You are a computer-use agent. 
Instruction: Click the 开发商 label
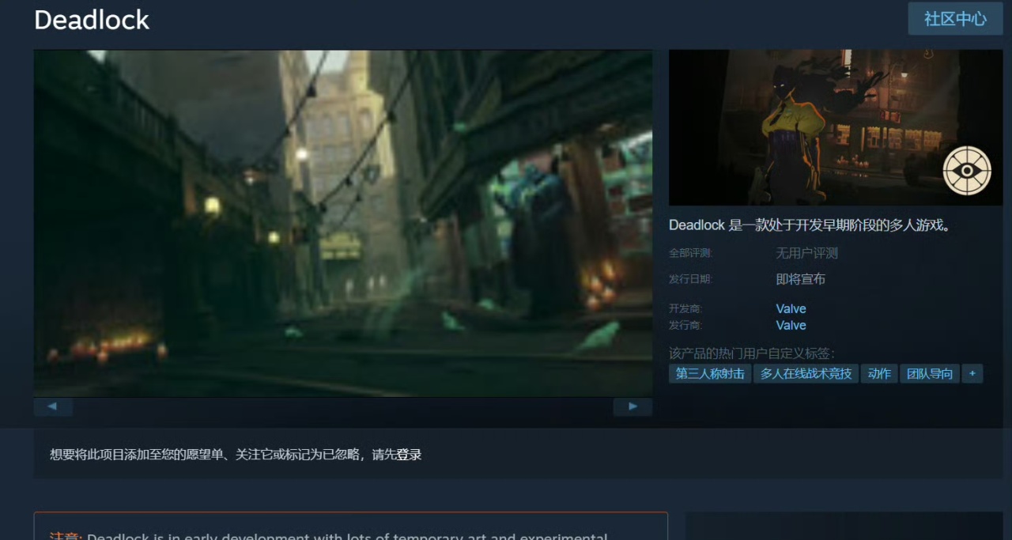(x=685, y=308)
